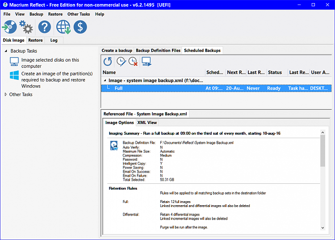Click the globe download updates icon
This screenshot has width=335, height=240.
(63, 27)
